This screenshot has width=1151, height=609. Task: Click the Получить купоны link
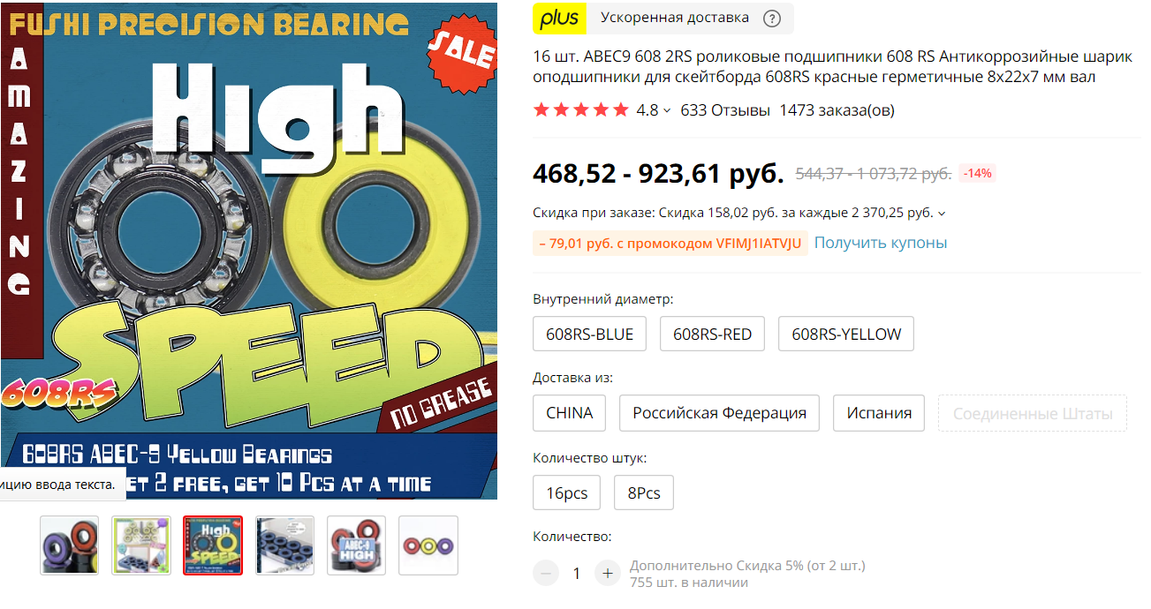[881, 243]
